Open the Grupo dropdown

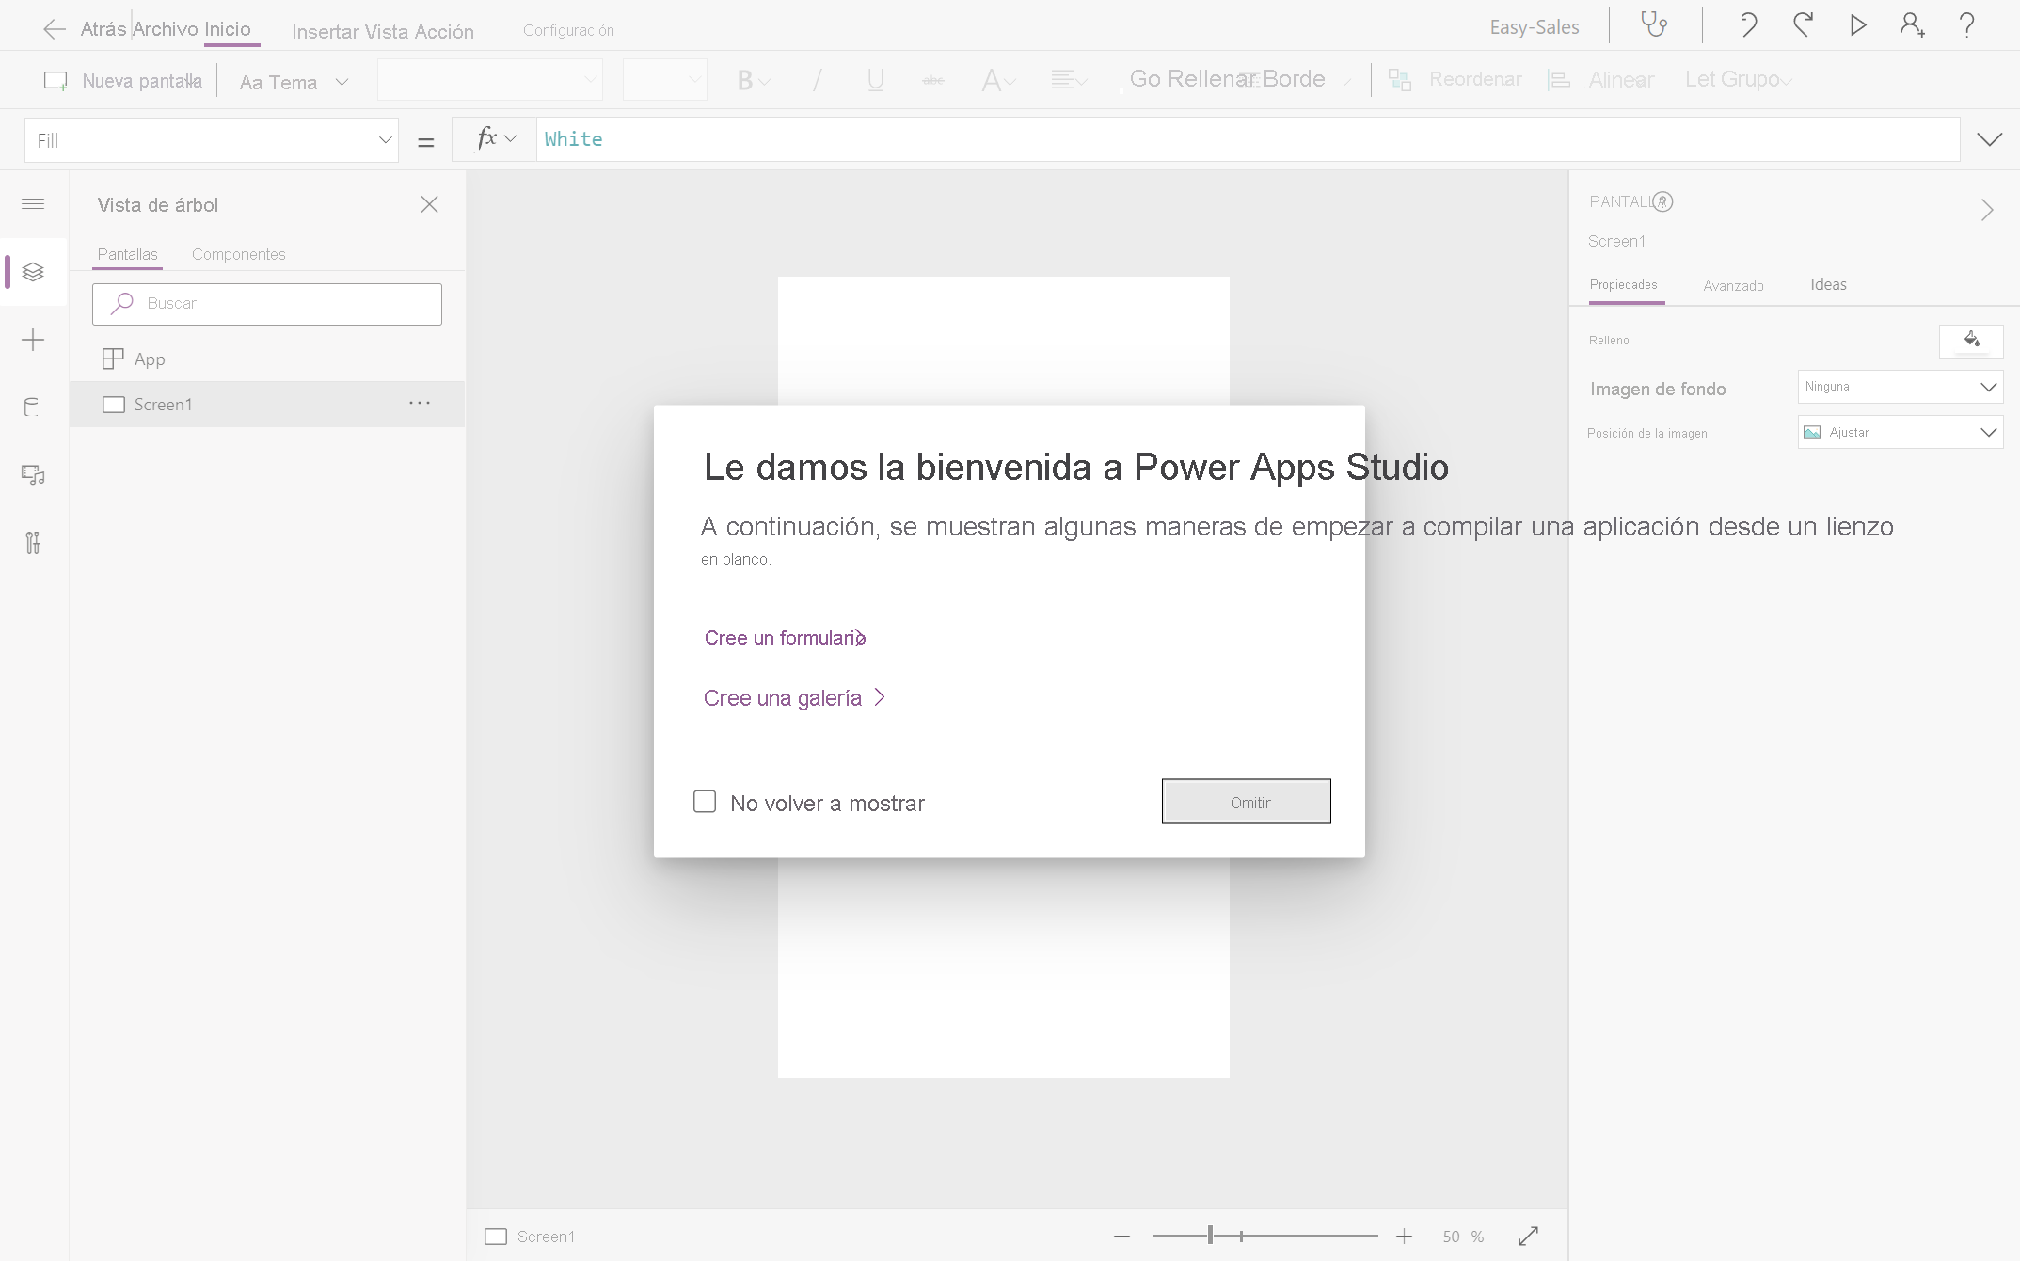[1739, 80]
